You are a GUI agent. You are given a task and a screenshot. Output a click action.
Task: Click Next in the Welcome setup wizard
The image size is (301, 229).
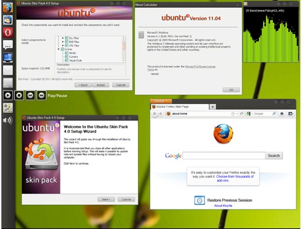(106, 200)
